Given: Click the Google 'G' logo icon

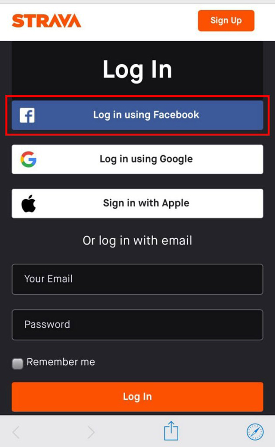Looking at the screenshot, I should 28,159.
